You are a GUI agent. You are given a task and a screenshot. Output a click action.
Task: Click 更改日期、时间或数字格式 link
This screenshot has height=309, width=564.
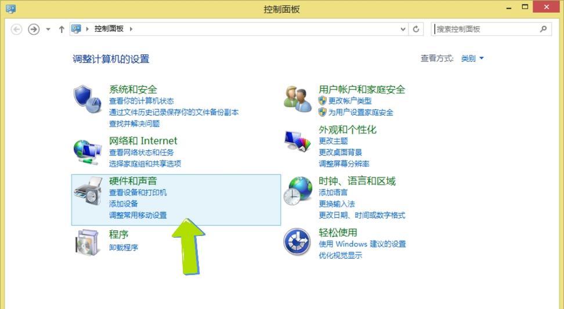point(362,215)
